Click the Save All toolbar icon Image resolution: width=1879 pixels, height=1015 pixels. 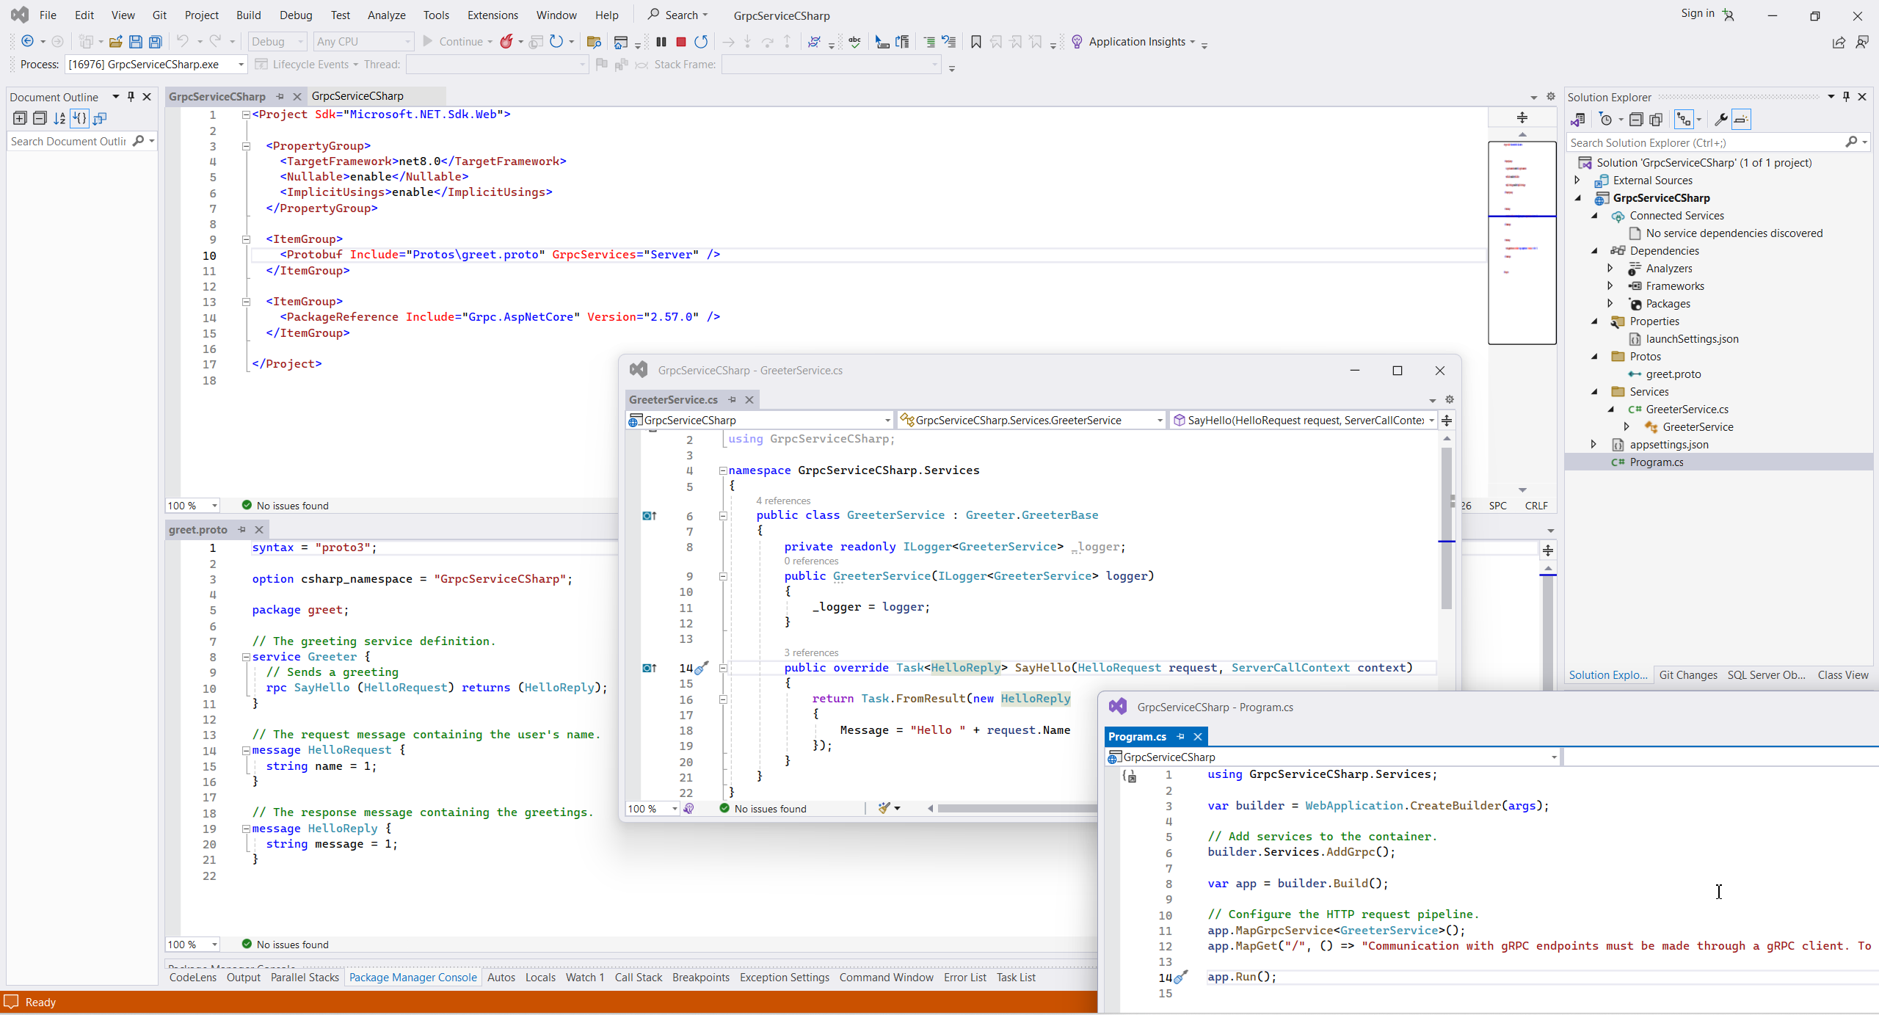point(156,42)
